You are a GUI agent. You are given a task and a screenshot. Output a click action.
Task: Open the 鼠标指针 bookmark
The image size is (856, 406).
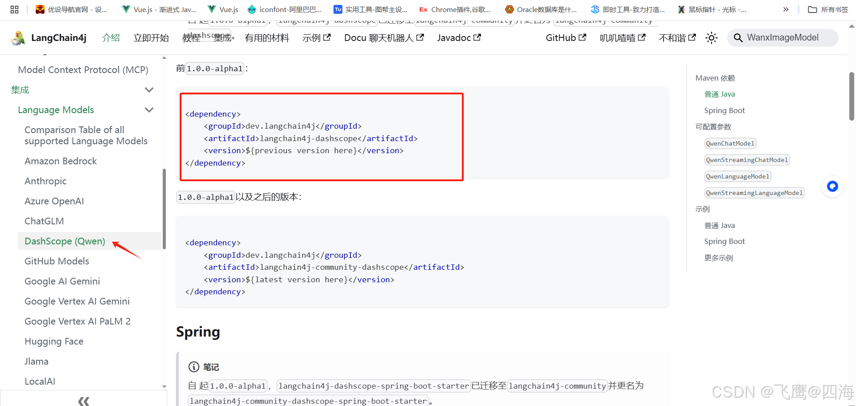point(712,9)
